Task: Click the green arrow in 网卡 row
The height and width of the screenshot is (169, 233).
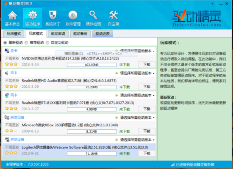Action: pos(117,95)
